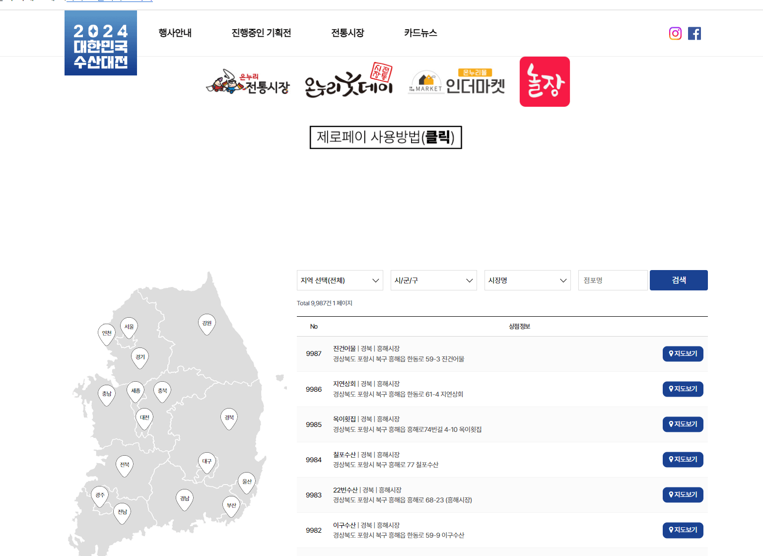Open the Facebook page icon
The image size is (763, 556).
click(x=694, y=33)
